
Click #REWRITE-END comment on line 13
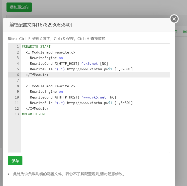coord(34,114)
